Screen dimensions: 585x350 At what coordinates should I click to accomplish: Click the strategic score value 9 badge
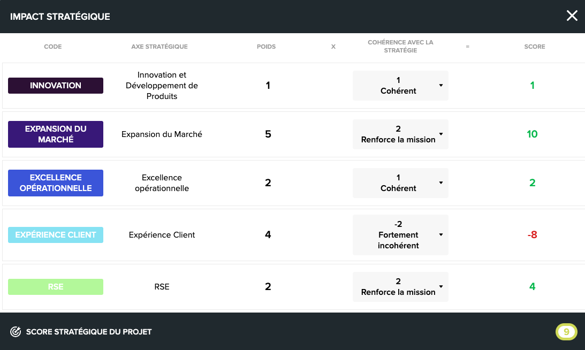(566, 332)
